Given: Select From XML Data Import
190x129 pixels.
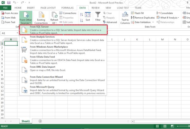Looking at the screenshot, I should click(63, 70).
